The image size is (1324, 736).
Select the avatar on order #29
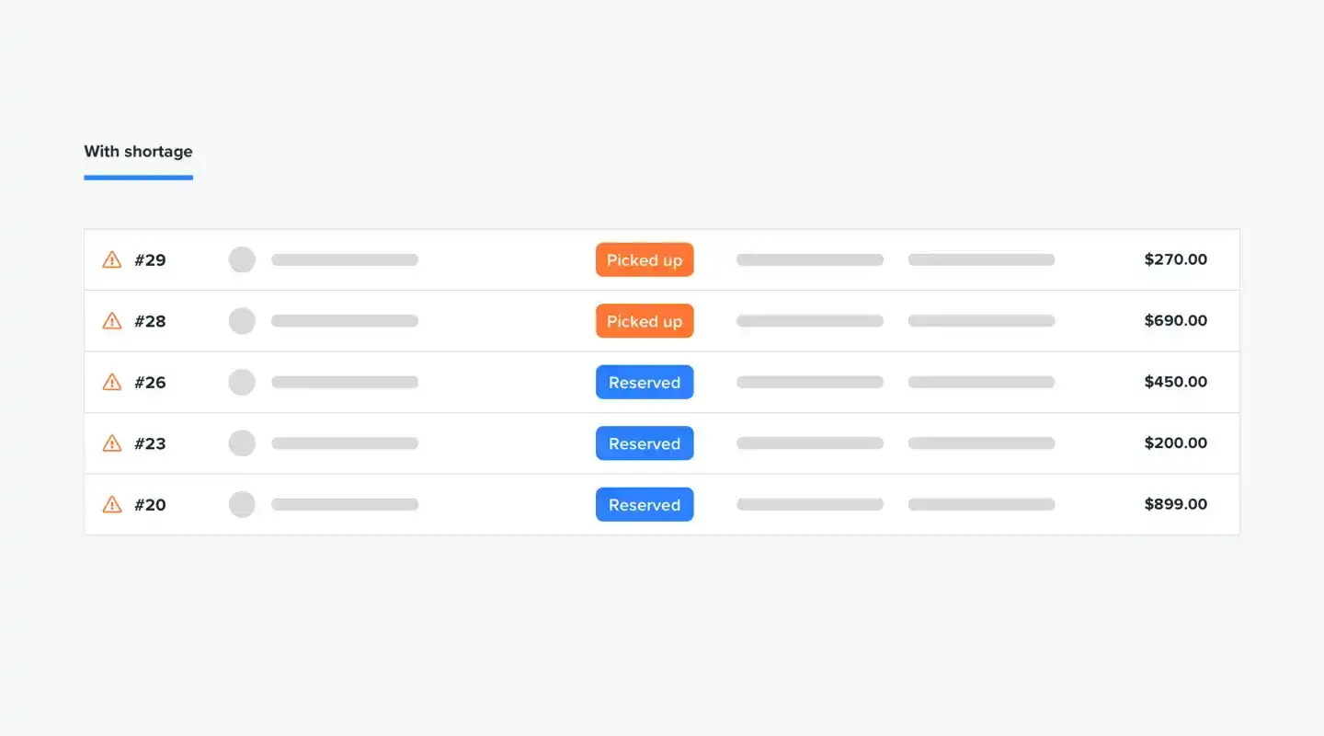242,259
